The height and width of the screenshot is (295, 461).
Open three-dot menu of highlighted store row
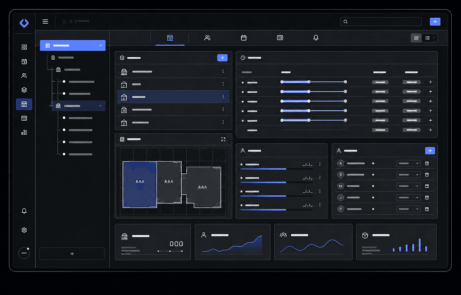coord(223,96)
